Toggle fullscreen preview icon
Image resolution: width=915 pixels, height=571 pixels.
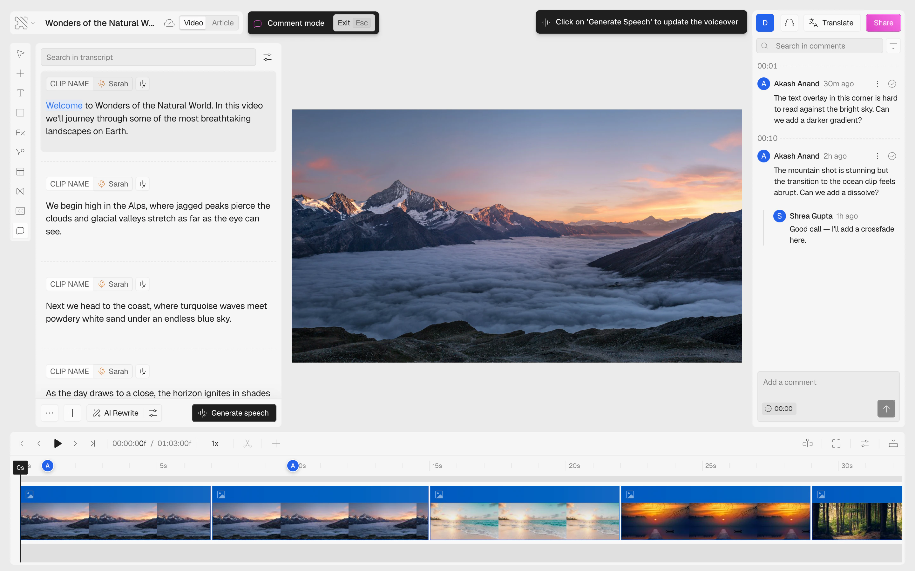point(836,443)
